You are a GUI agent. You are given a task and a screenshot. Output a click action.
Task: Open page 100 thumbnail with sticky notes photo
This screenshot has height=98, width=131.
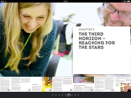pos(84,84)
